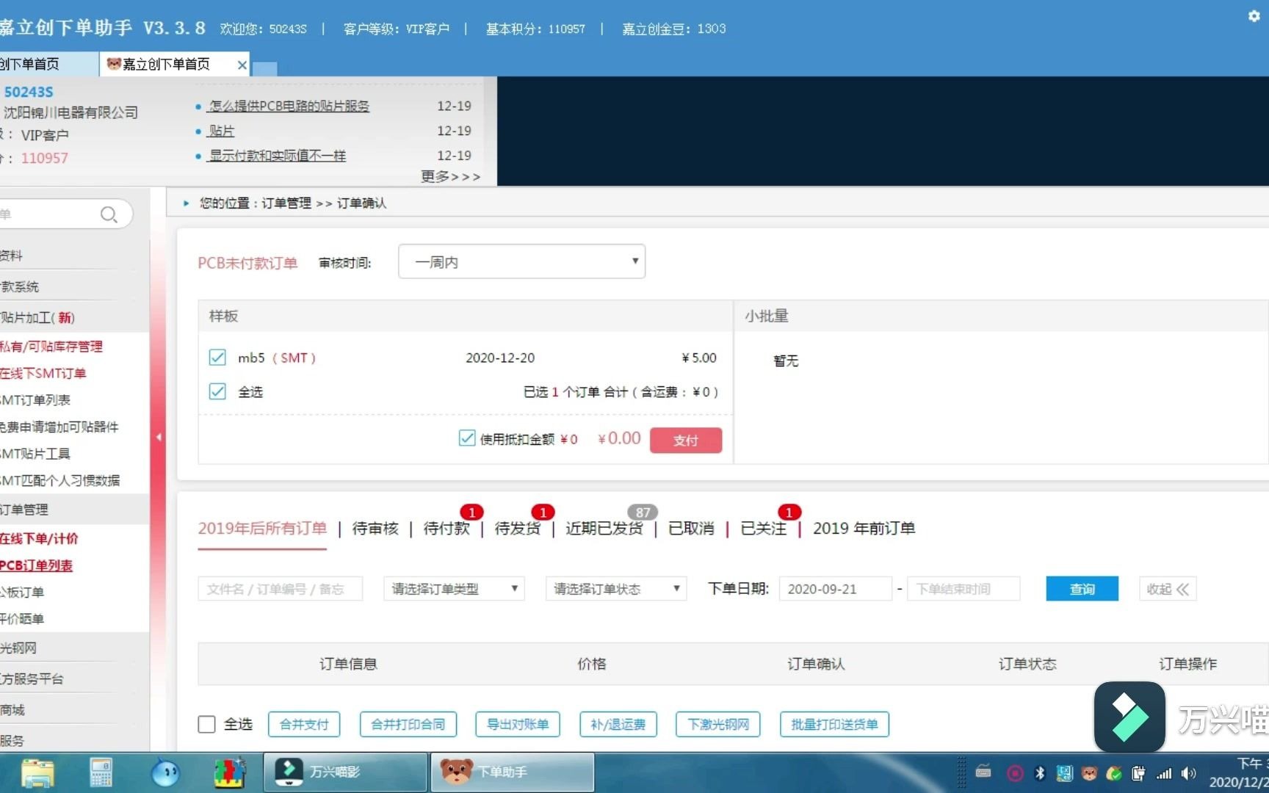Select the 待付款 tab
The image size is (1269, 793).
point(446,528)
